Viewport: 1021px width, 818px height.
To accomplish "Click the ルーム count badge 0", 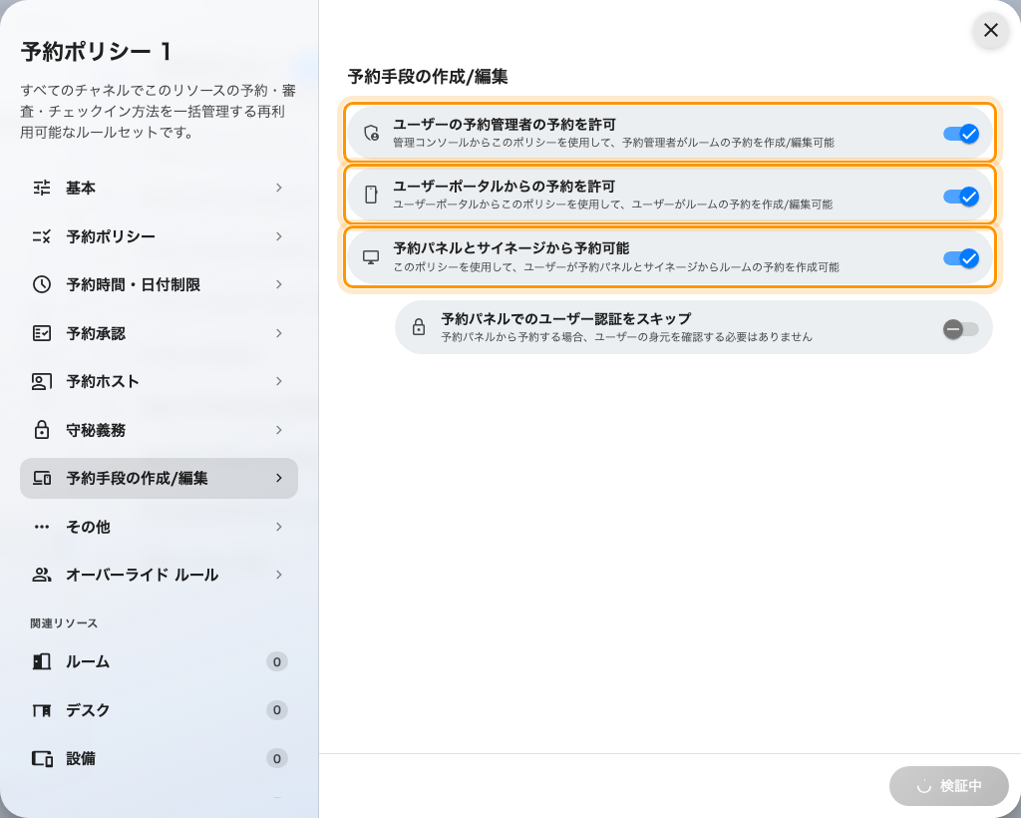I will pos(277,661).
